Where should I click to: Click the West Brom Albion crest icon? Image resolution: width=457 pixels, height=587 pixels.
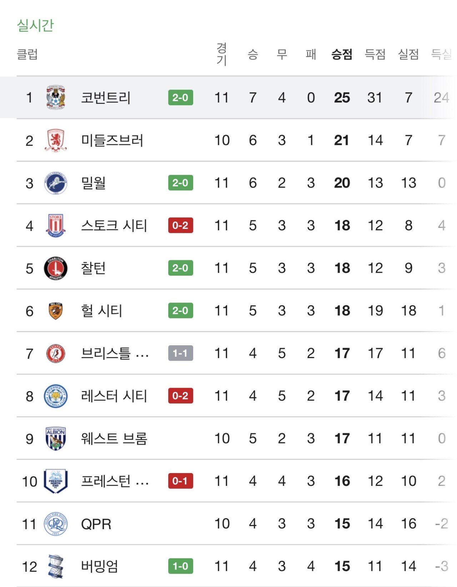(x=56, y=438)
